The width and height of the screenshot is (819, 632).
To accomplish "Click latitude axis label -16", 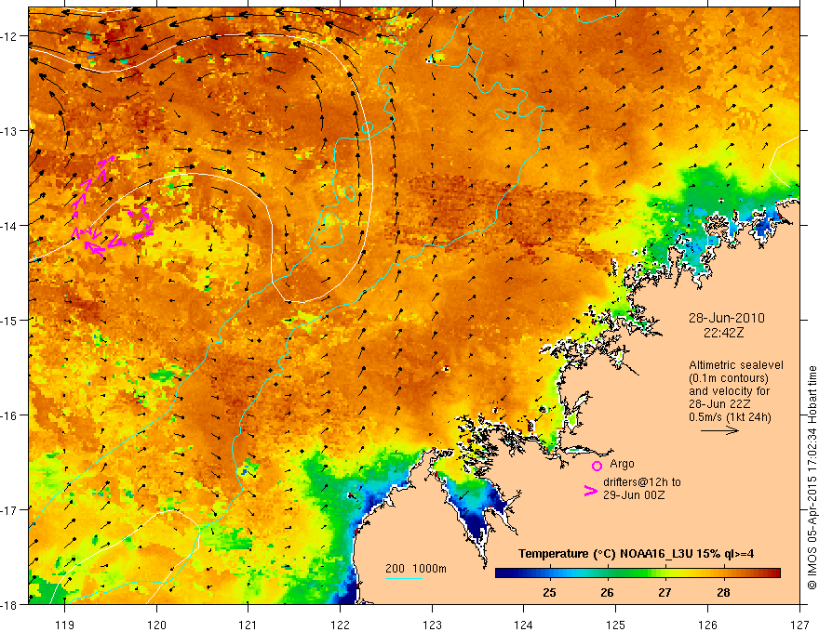I will (x=9, y=415).
